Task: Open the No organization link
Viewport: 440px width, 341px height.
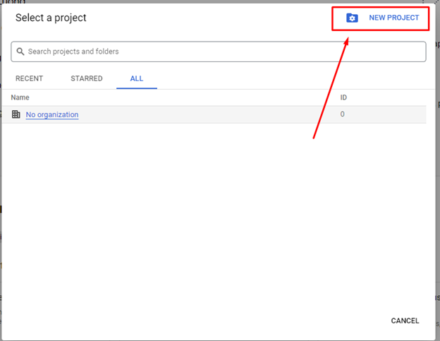Action: tap(52, 114)
